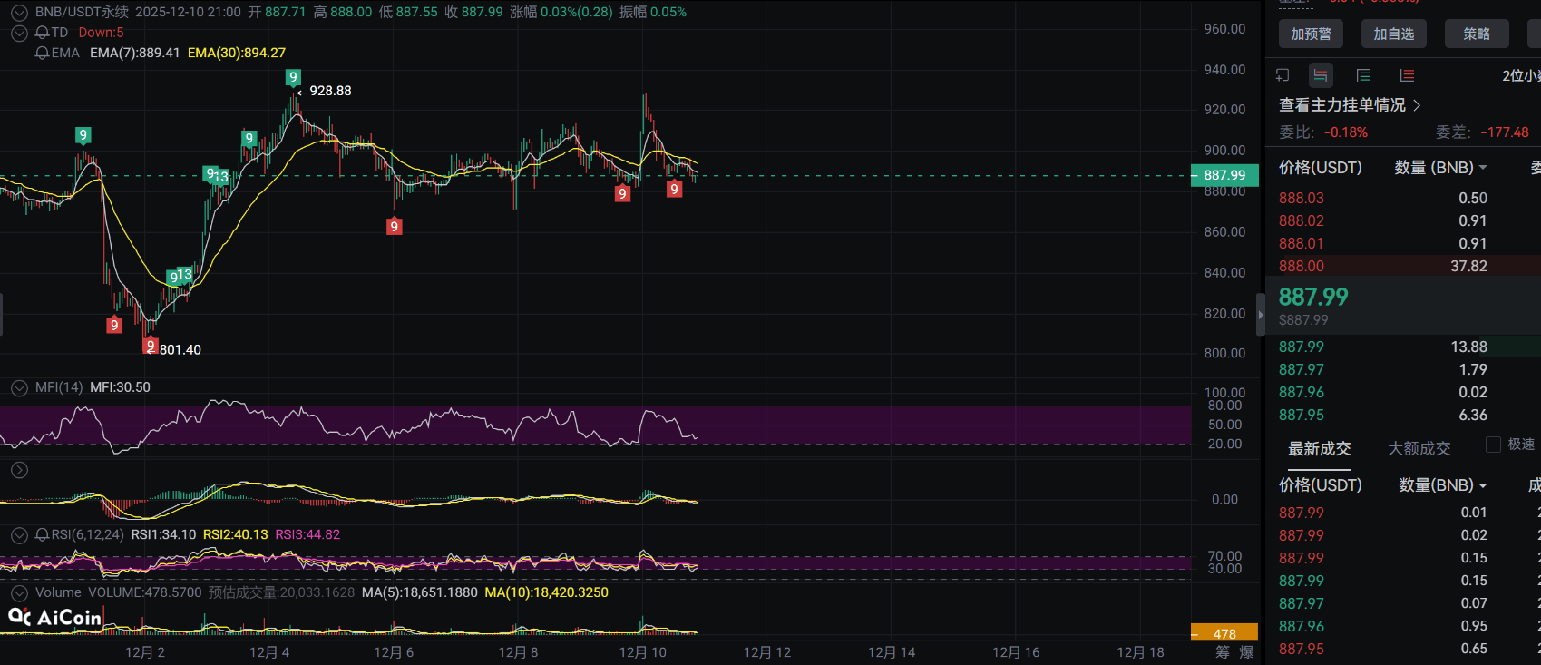The width and height of the screenshot is (1541, 665).
Task: Click the 委比 -0.18% value
Action: click(x=1346, y=132)
